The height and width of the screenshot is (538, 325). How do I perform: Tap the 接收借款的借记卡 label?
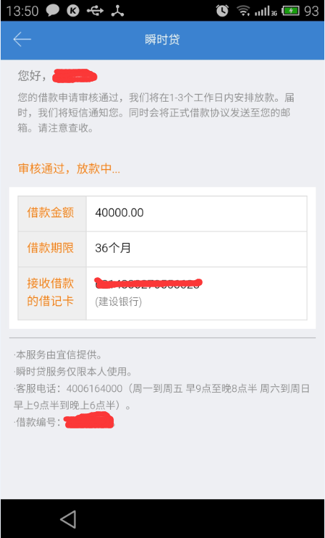[x=50, y=293]
